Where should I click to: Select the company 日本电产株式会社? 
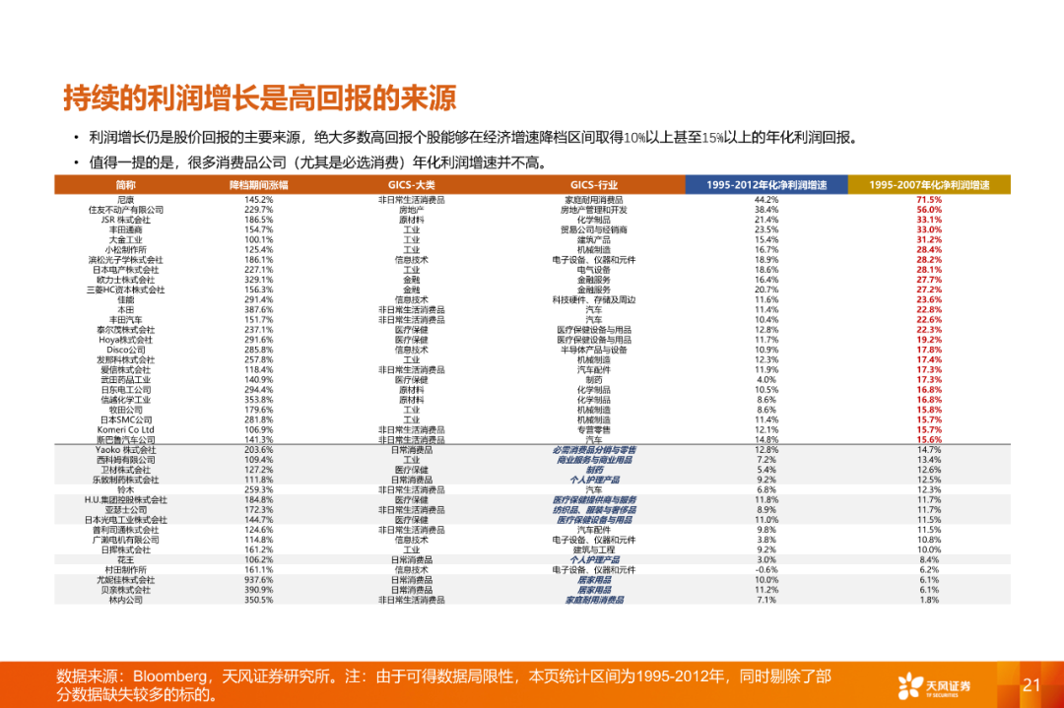pos(125,270)
